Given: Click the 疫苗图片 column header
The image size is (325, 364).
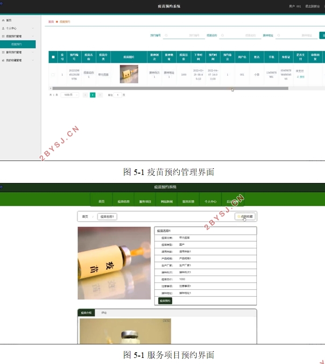Looking at the screenshot, I should click(129, 57).
